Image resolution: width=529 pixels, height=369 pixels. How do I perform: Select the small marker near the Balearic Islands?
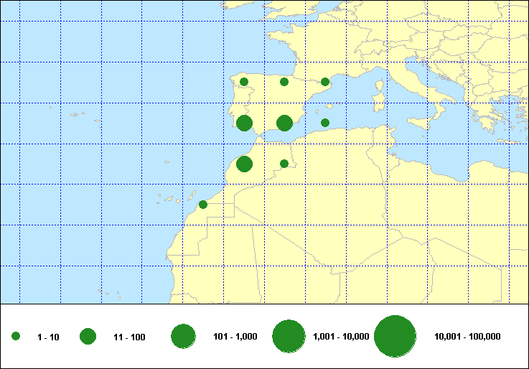[x=325, y=123]
